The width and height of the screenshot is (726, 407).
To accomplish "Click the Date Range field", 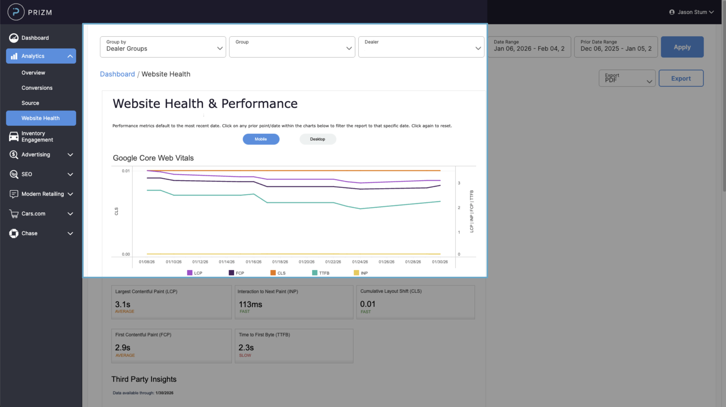I will 529,47.
